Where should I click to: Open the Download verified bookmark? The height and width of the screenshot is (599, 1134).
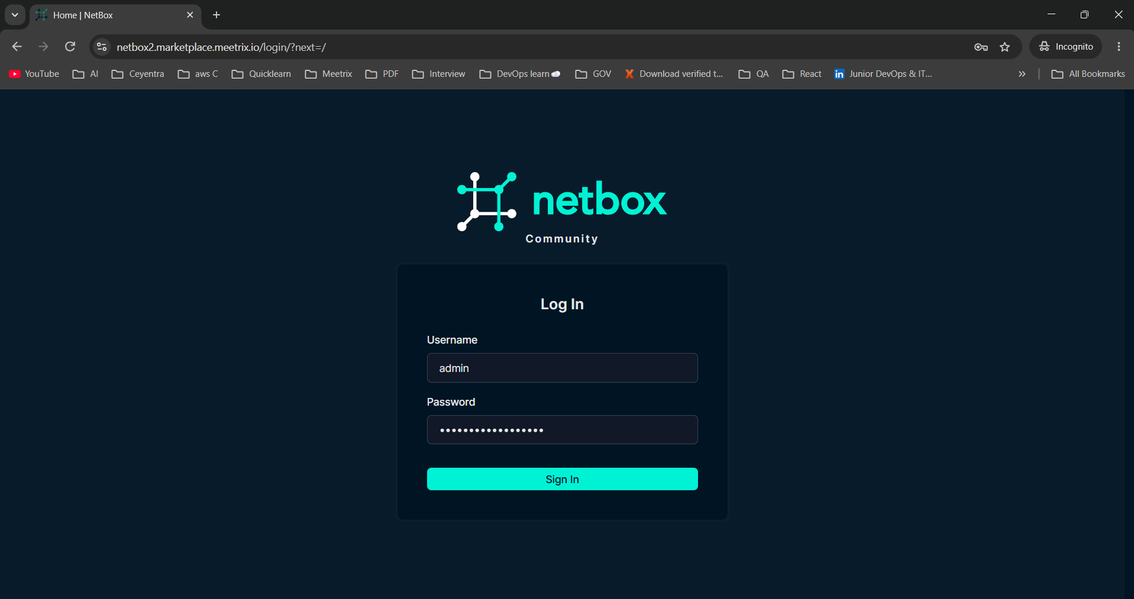pyautogui.click(x=674, y=74)
